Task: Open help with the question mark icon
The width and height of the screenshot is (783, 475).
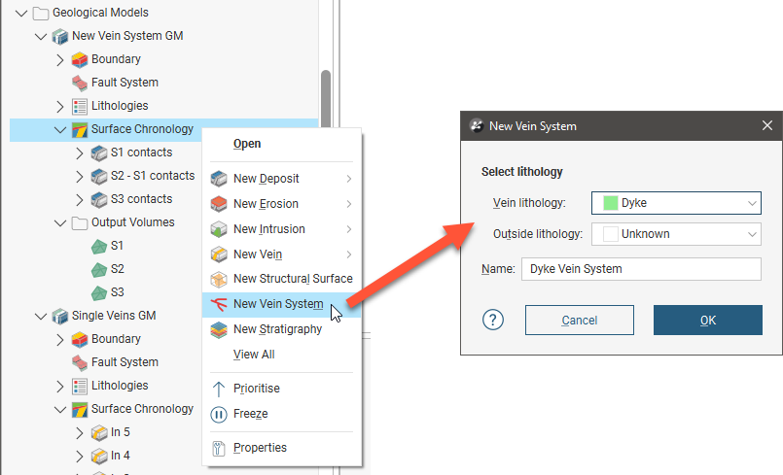Action: 493,320
